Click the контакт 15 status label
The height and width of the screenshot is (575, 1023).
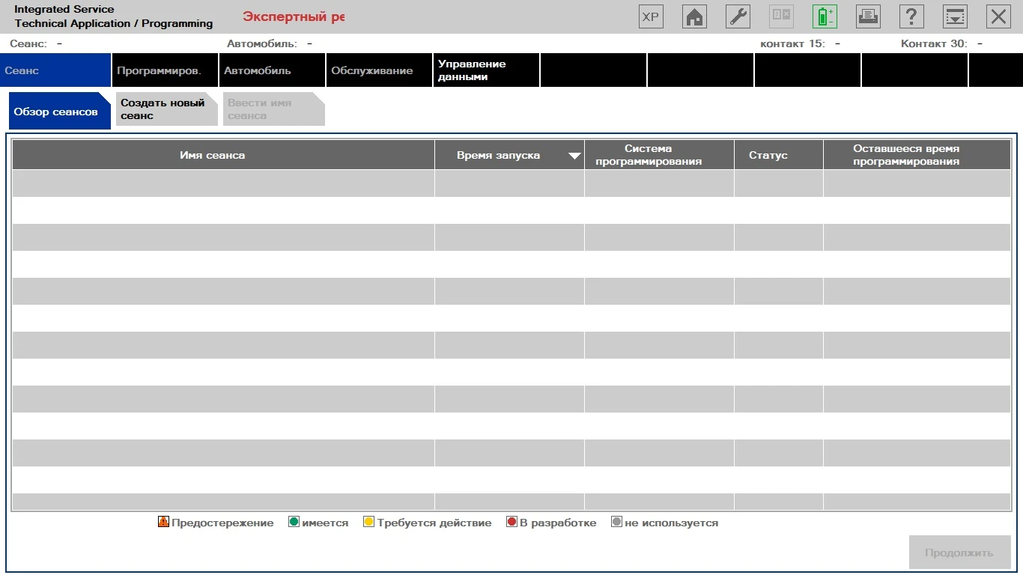click(x=792, y=43)
